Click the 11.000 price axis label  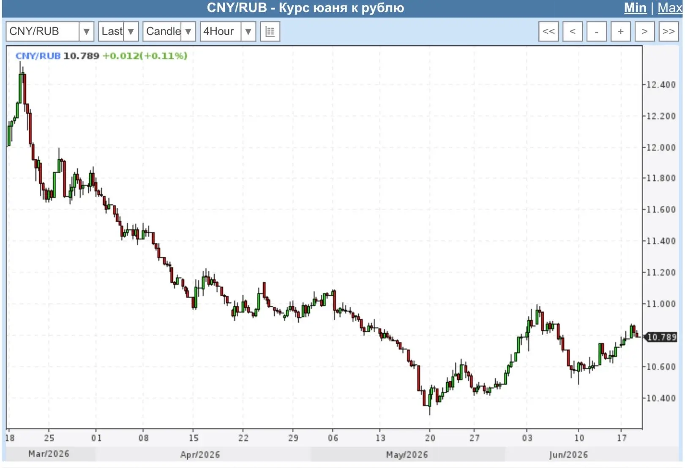click(x=661, y=304)
